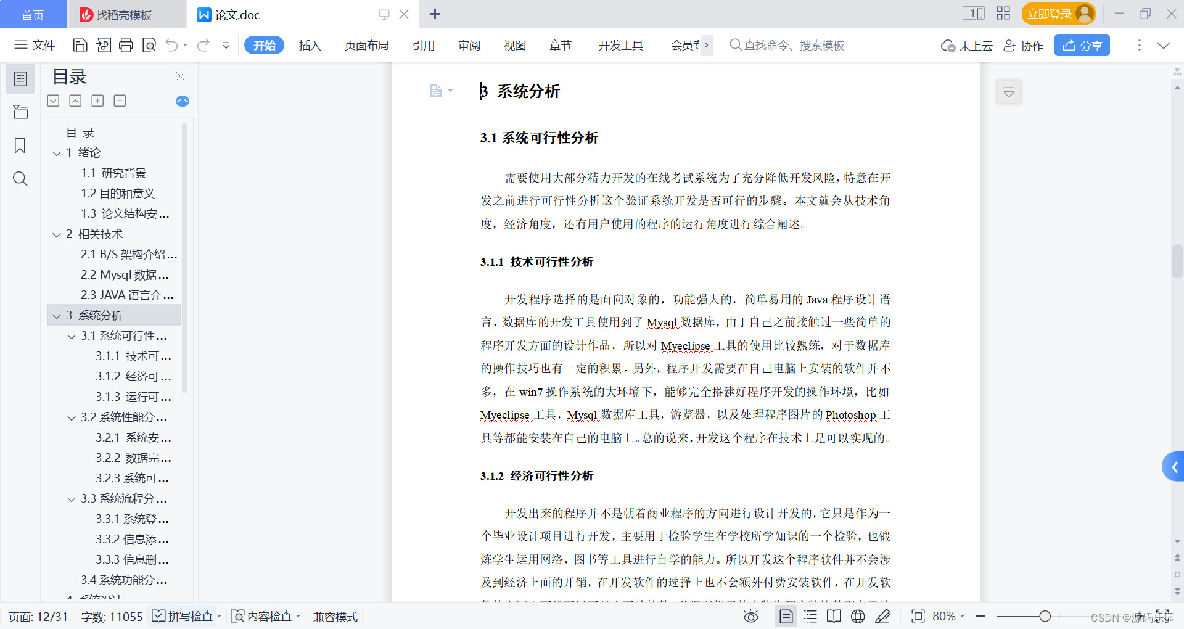This screenshot has height=629, width=1184.
Task: Enable eye protection mode in the status bar
Action: click(x=750, y=616)
